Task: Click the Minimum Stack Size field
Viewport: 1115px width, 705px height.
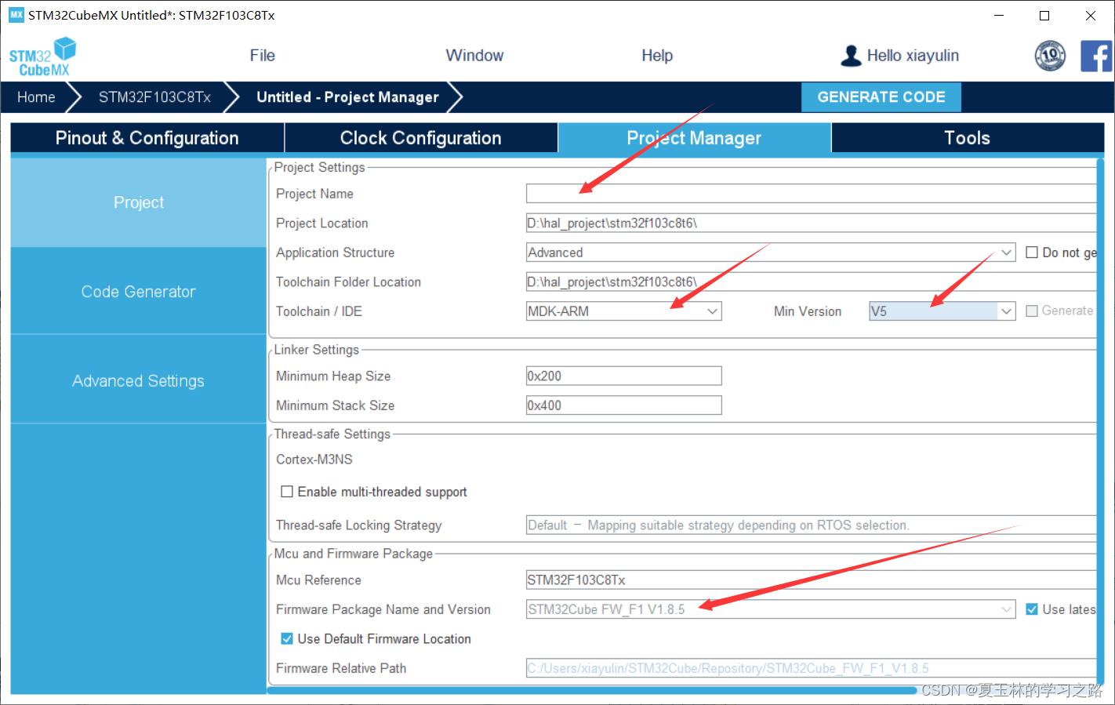Action: pos(623,405)
